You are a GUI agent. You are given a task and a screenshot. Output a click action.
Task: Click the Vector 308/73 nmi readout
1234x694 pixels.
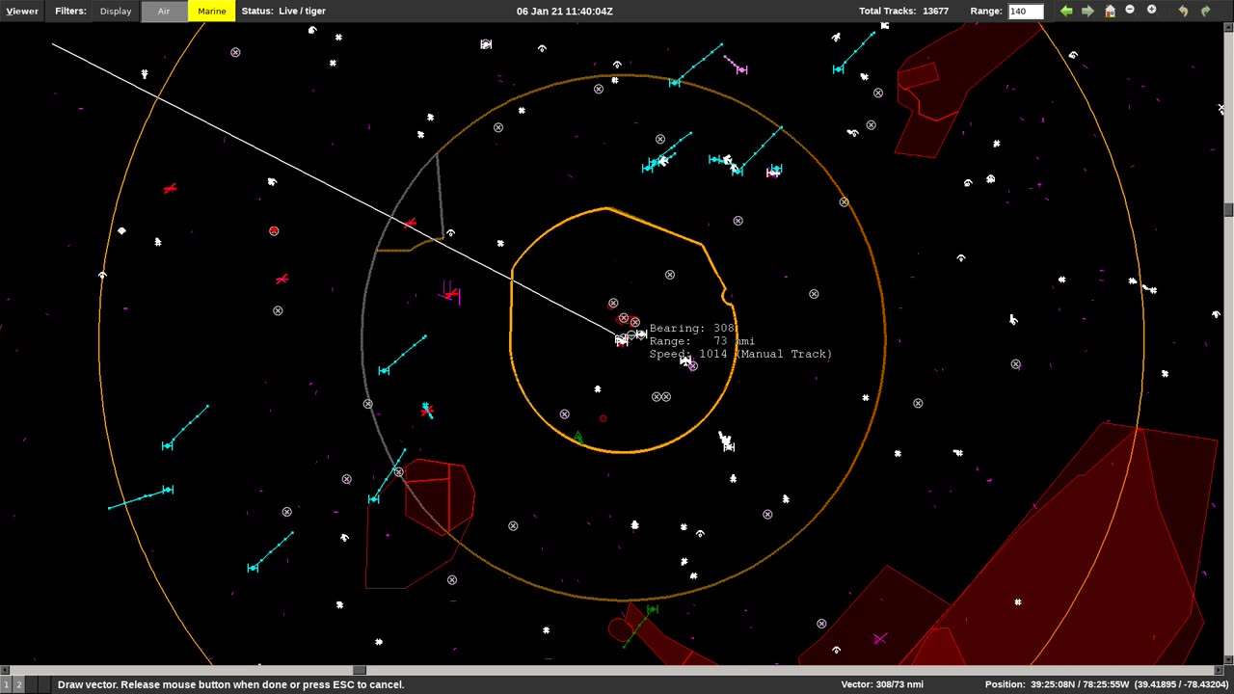[x=882, y=684]
